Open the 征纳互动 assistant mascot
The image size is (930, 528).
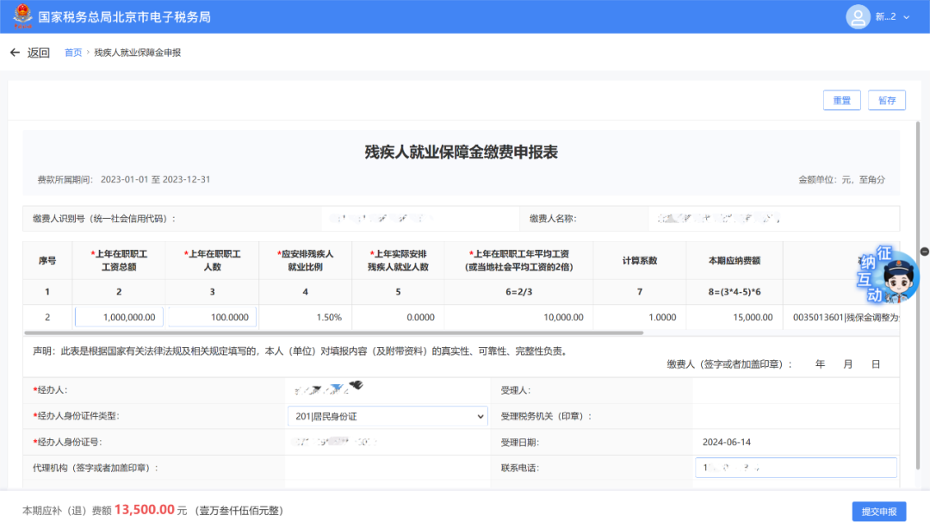(888, 275)
